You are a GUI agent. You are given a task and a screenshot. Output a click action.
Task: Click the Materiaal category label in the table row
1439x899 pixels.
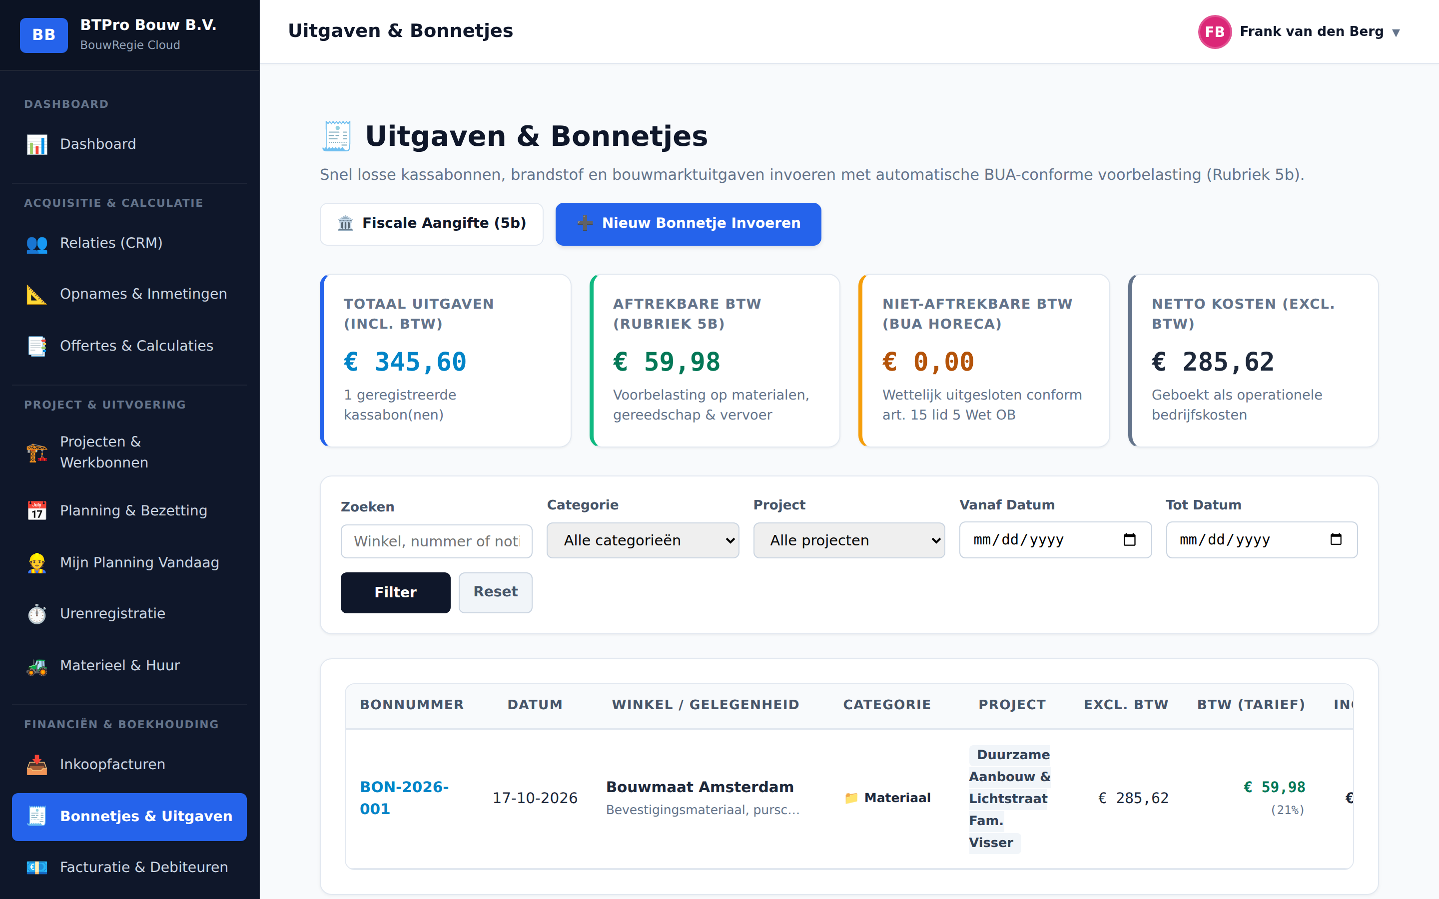pos(887,798)
